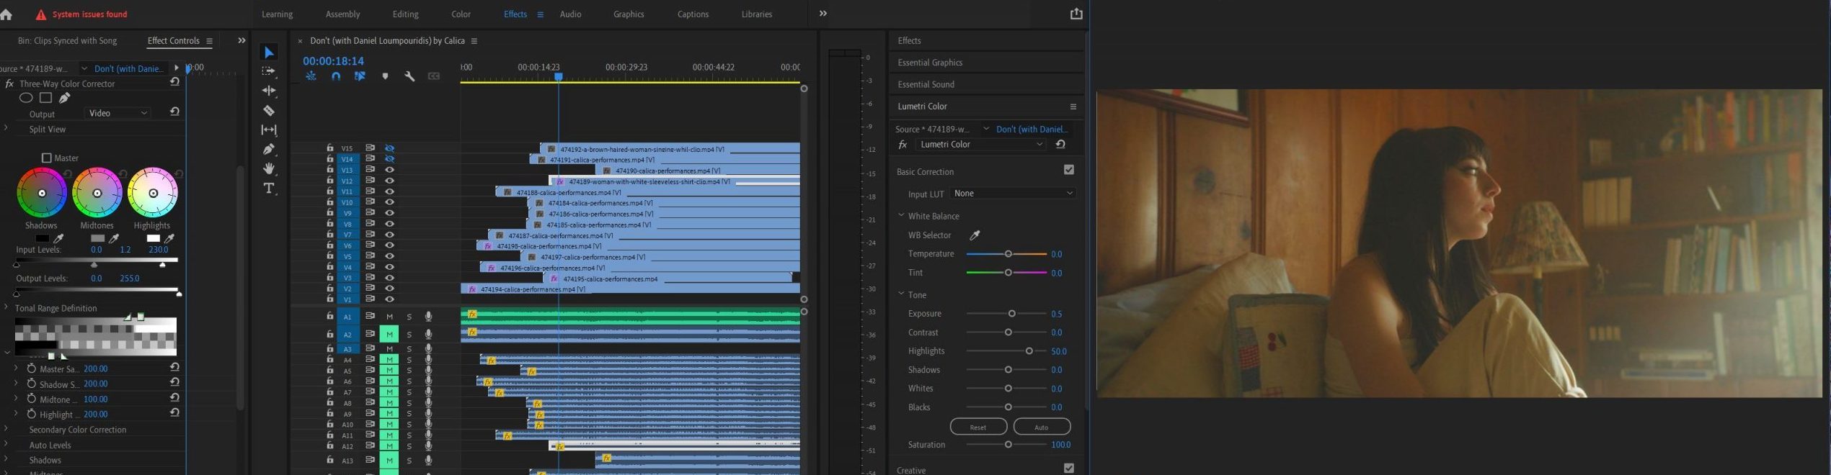Open the Effect Controls tab

(x=173, y=41)
